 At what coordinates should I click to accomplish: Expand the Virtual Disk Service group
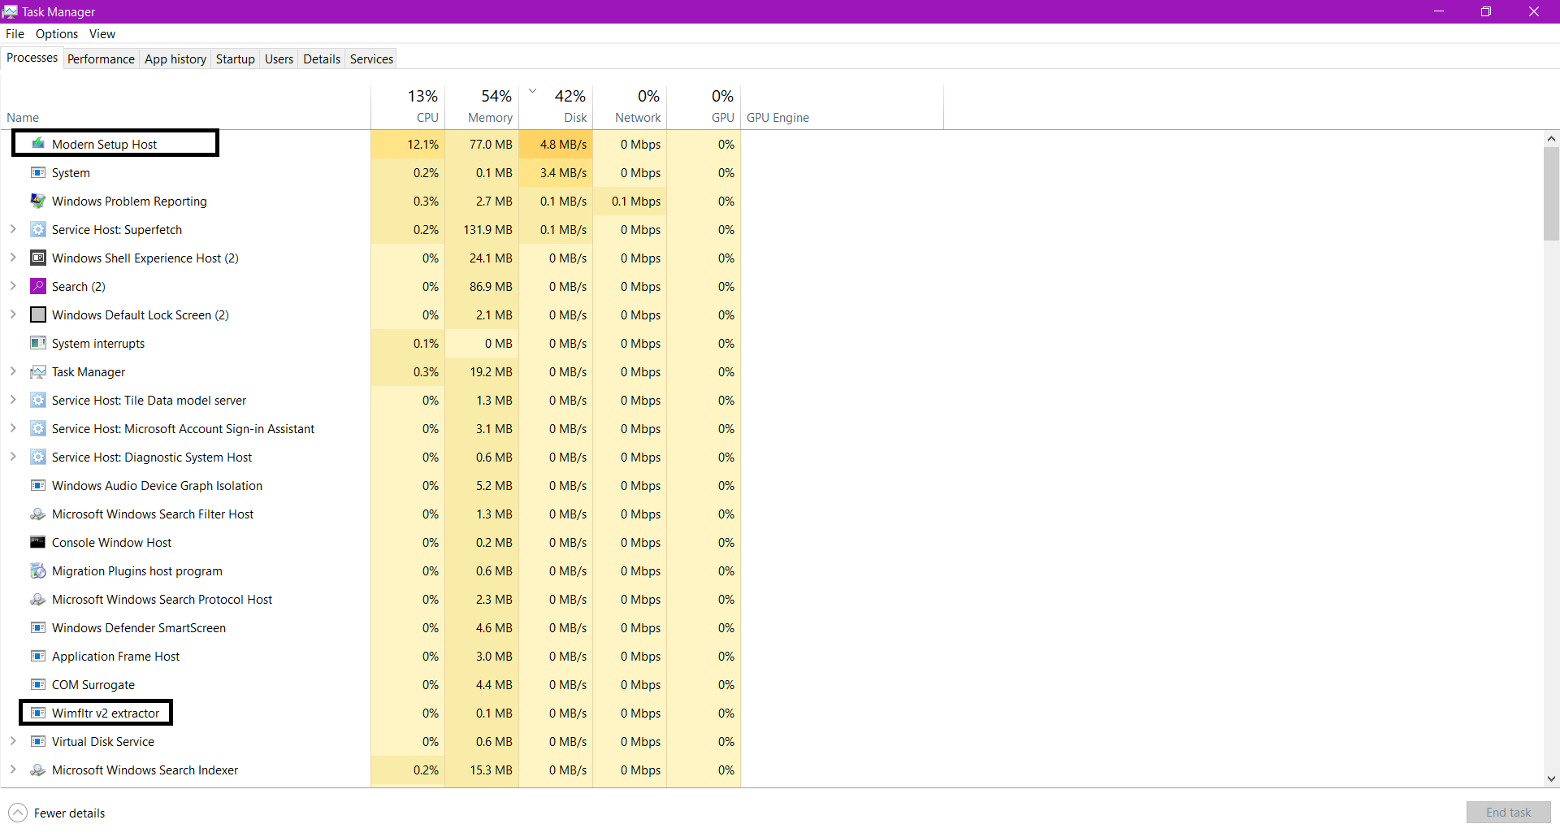[x=13, y=741]
